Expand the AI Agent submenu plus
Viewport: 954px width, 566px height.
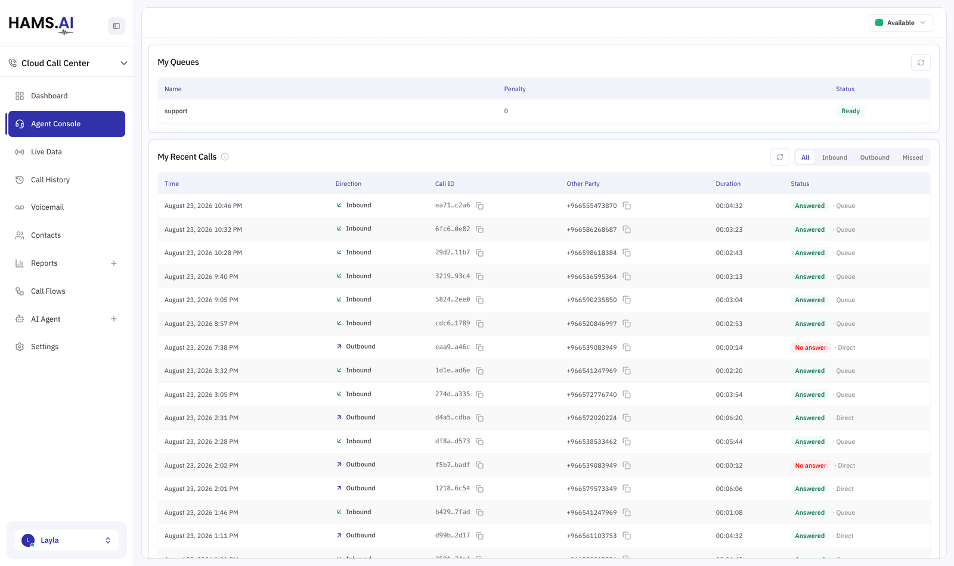(x=114, y=319)
